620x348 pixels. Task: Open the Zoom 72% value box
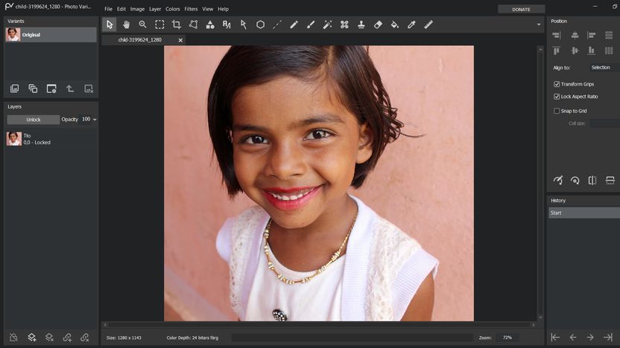pyautogui.click(x=507, y=338)
